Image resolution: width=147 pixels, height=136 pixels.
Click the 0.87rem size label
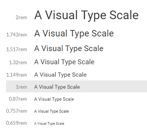tap(18, 99)
